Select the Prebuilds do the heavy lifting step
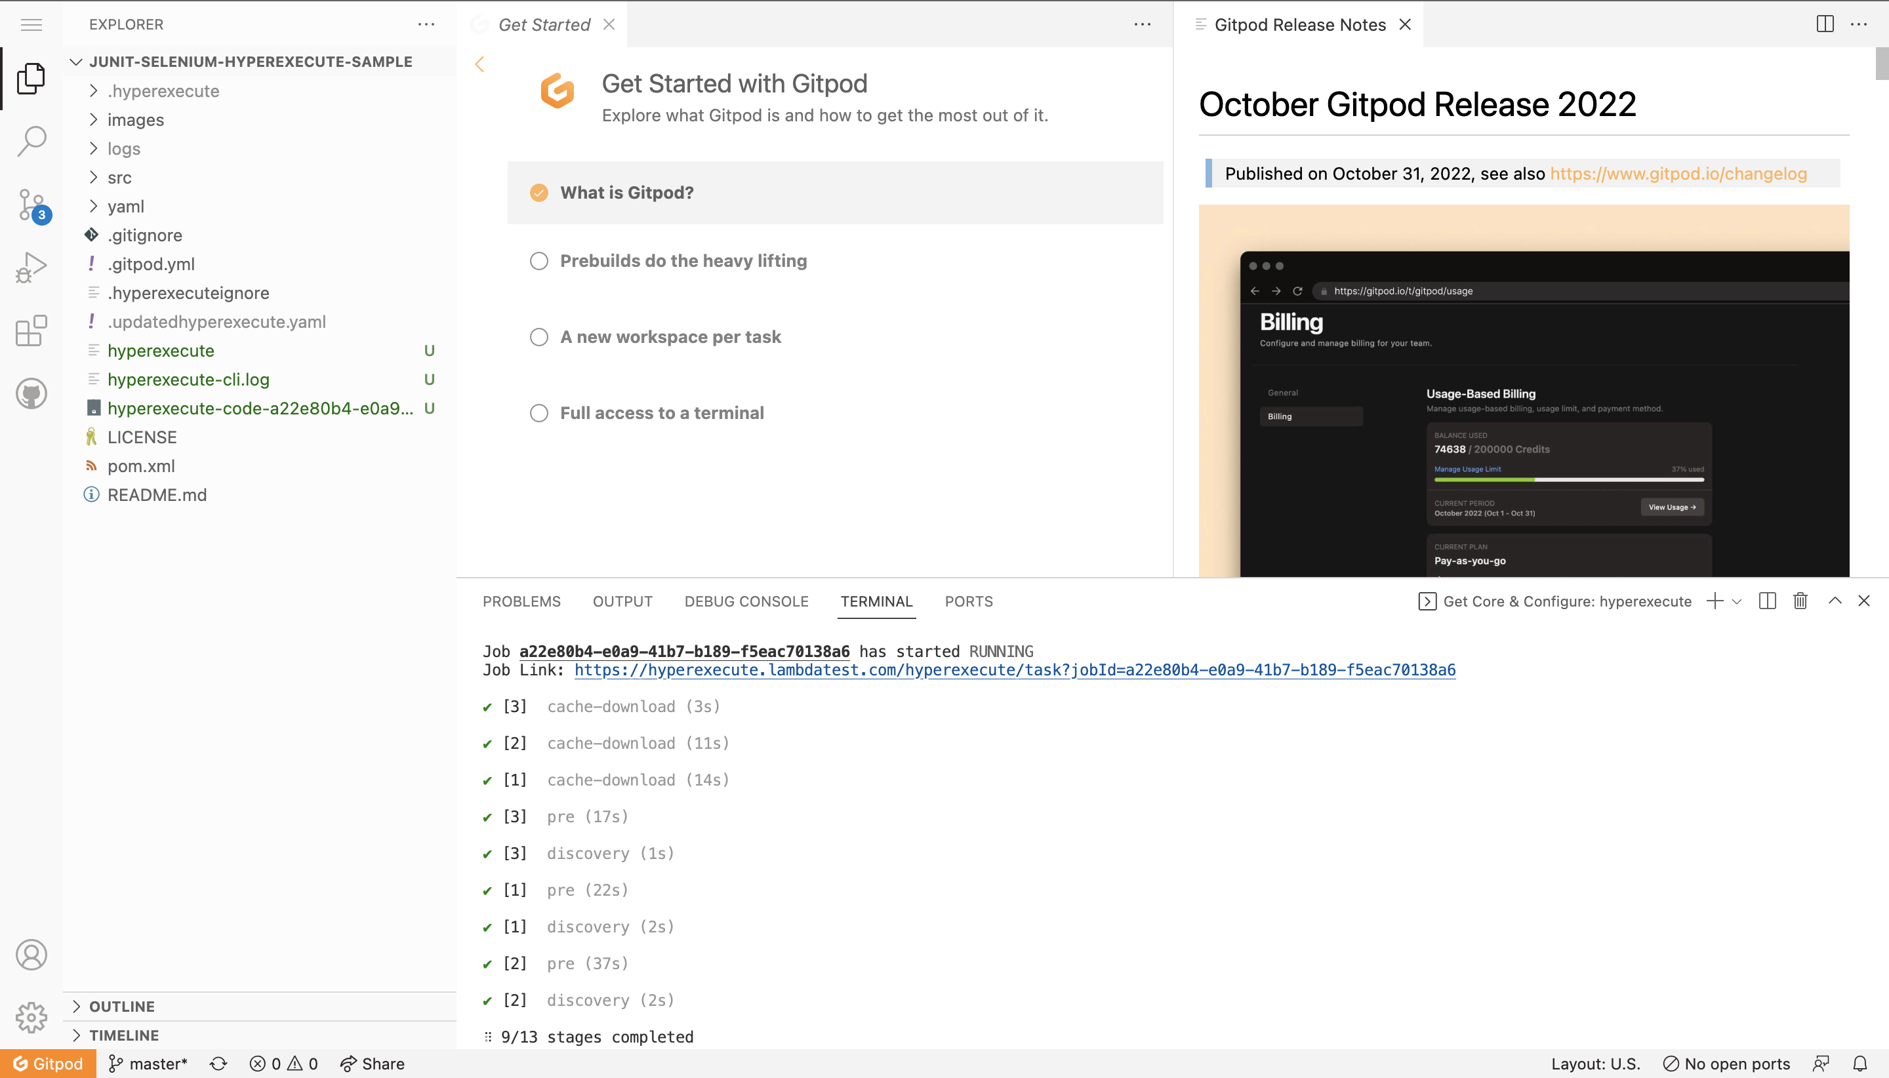1889x1078 pixels. tap(683, 260)
